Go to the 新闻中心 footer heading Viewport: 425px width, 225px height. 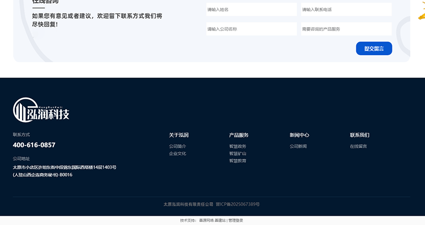click(x=299, y=135)
